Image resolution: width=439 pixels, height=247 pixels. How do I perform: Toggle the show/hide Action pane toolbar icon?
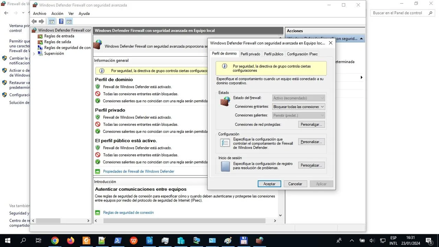click(69, 21)
